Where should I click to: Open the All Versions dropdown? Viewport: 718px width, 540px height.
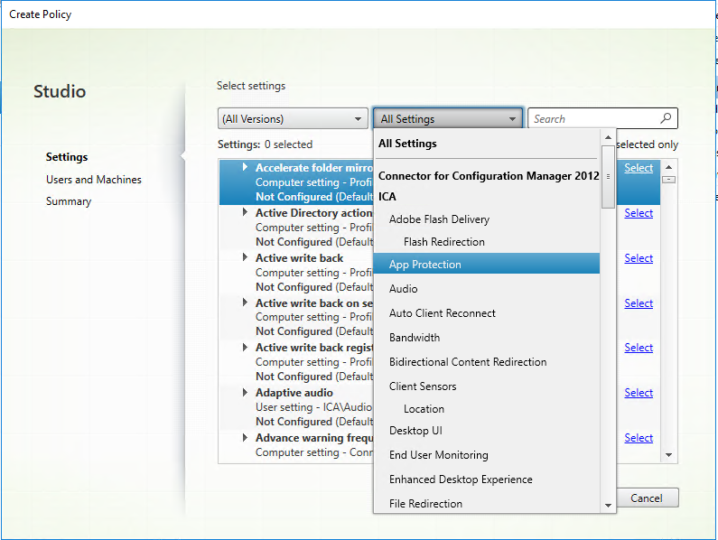[292, 118]
